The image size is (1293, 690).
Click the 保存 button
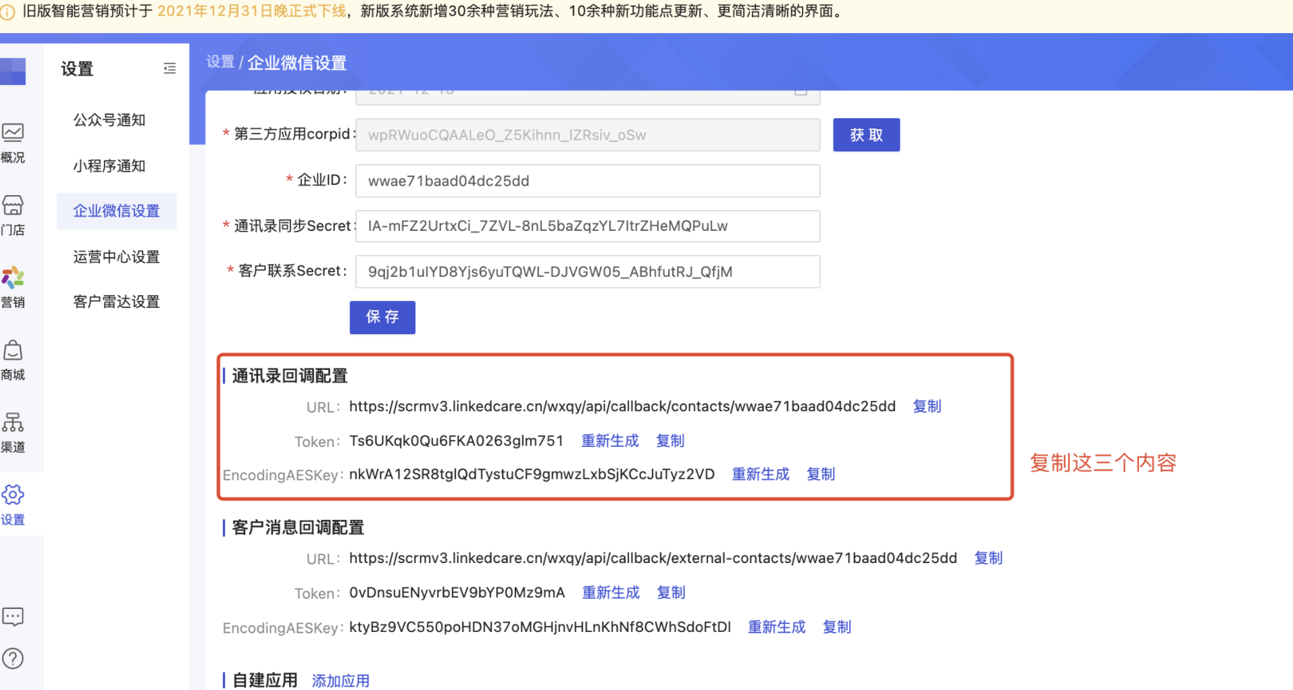point(382,317)
